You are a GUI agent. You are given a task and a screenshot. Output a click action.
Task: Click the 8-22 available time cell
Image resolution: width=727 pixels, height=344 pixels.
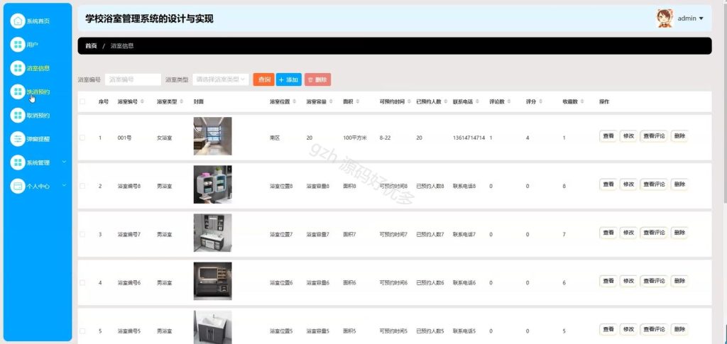point(384,138)
